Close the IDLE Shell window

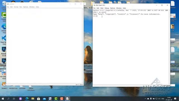[167, 5]
